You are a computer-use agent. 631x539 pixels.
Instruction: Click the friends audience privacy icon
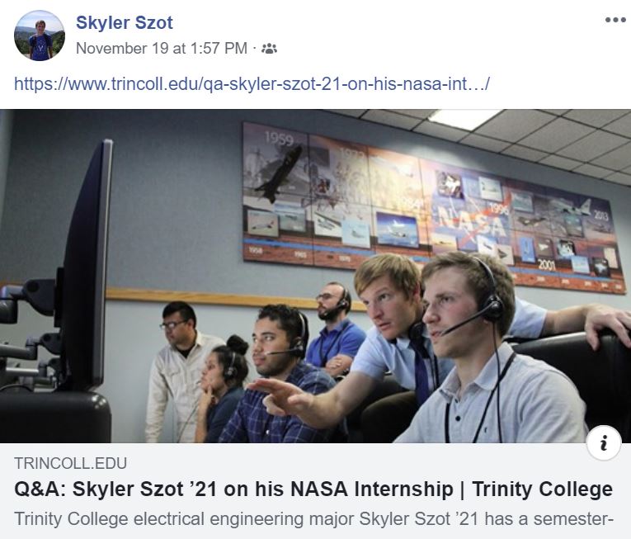point(269,49)
